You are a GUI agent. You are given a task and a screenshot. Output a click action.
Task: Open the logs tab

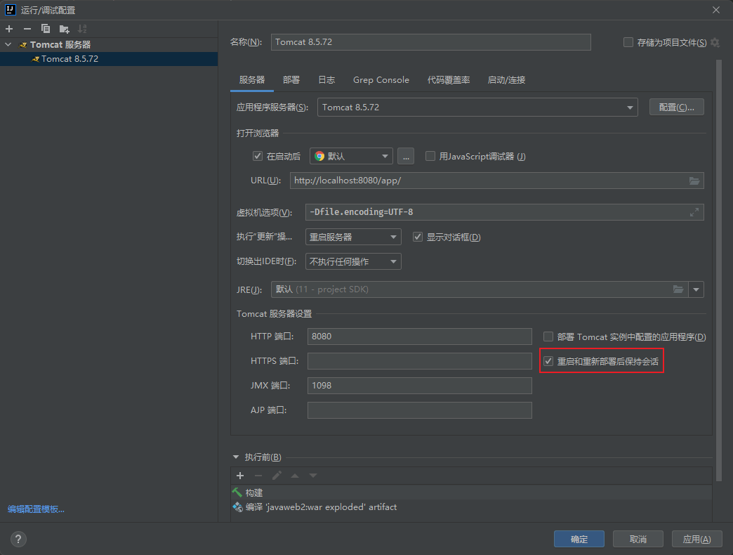click(326, 80)
